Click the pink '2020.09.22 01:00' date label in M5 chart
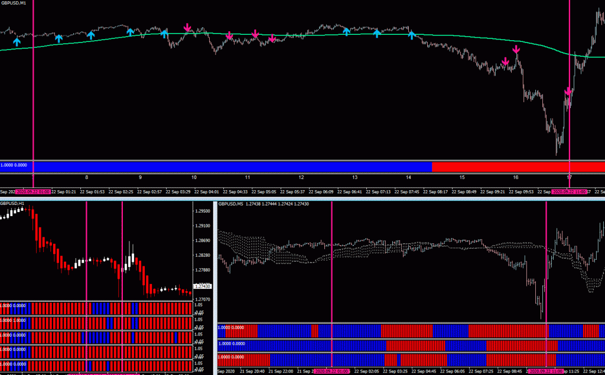Image resolution: width=605 pixels, height=375 pixels. (x=332, y=371)
